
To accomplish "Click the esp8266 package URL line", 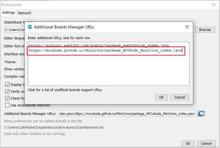I will (98, 45).
